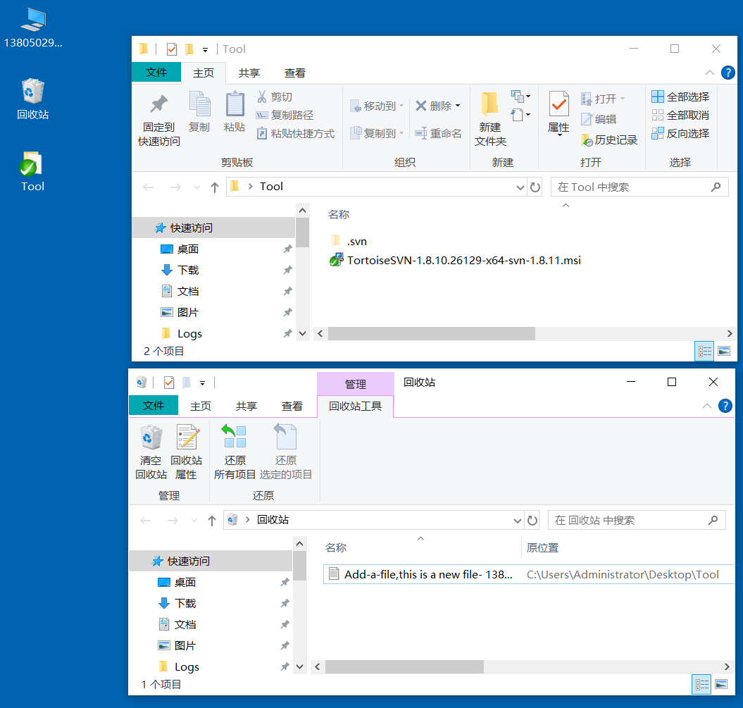
Task: Open 新建项目 dropdown in 新建 group
Action: 520,97
